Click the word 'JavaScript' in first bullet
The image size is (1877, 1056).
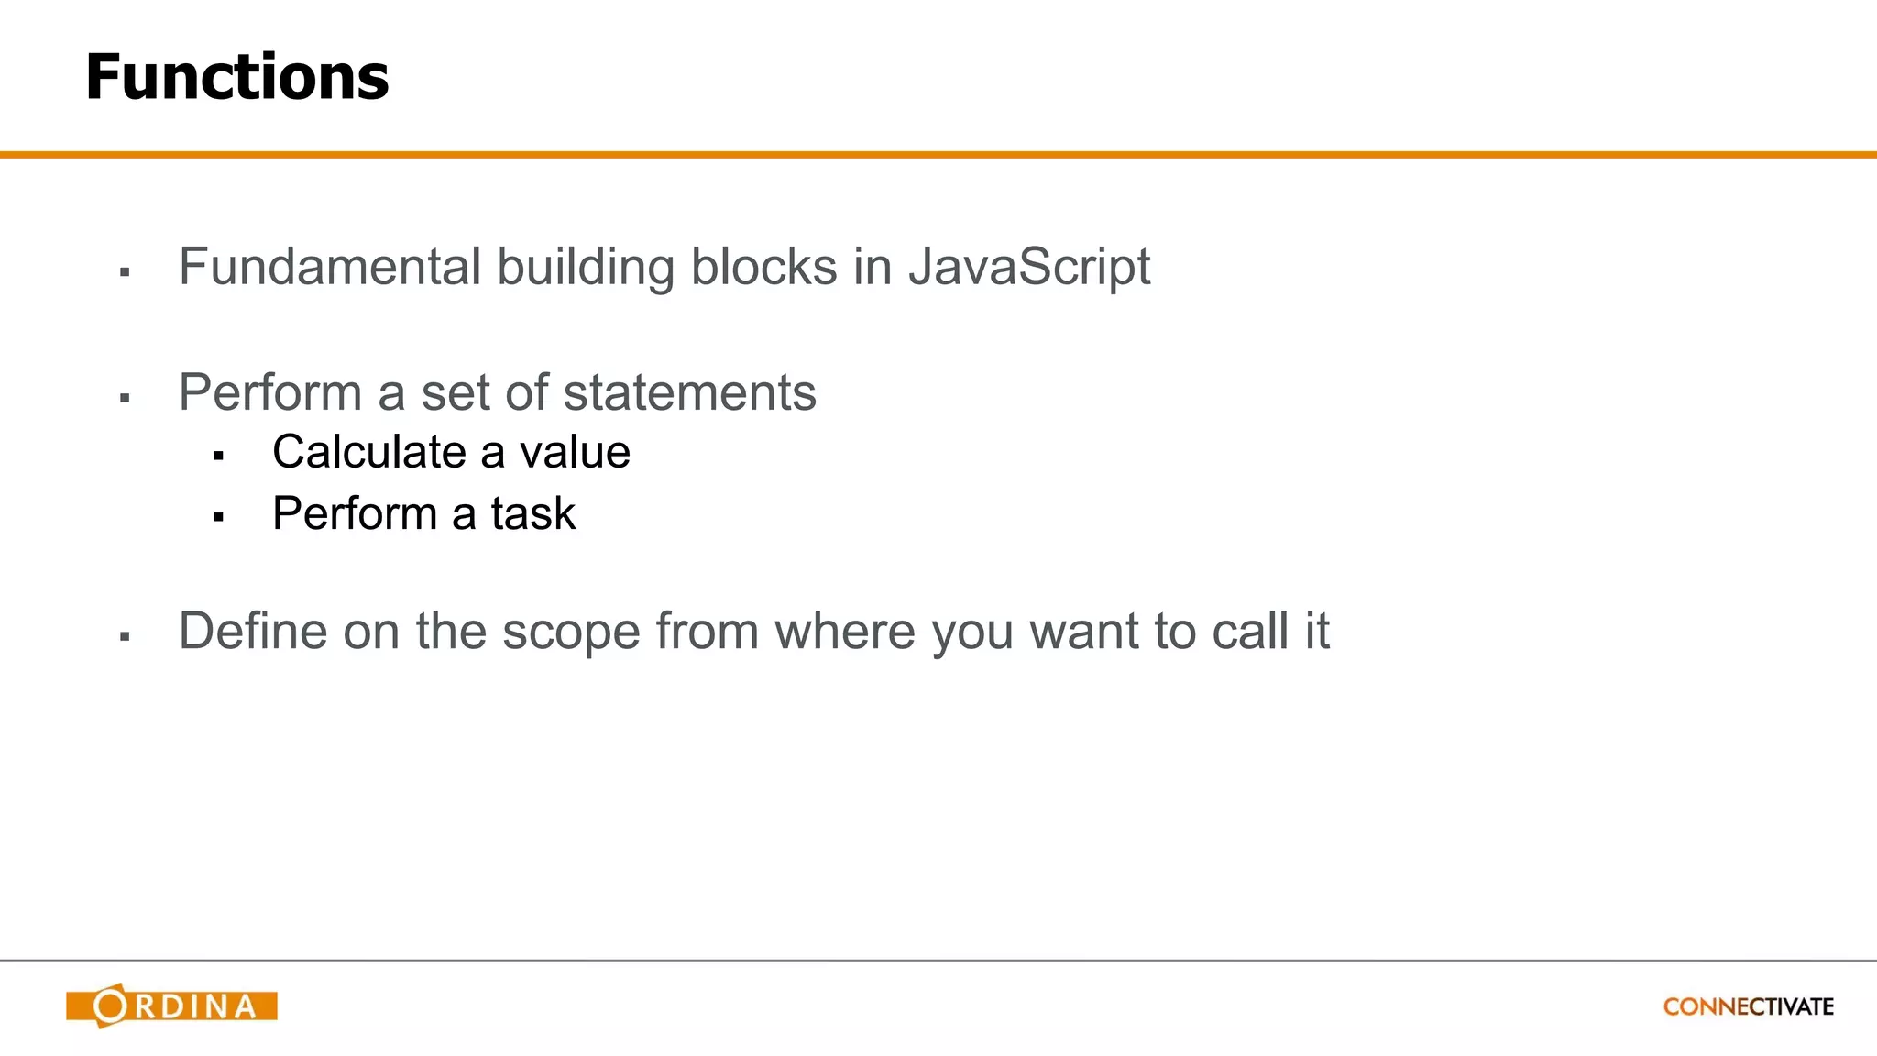(1028, 267)
